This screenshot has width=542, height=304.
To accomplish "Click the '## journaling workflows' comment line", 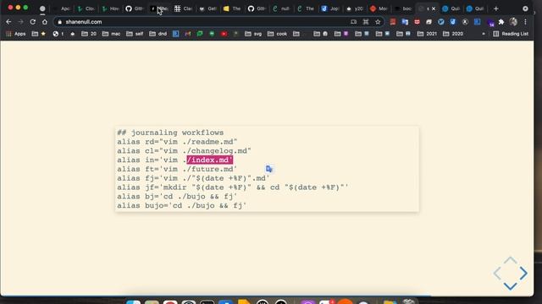I will tap(170, 133).
